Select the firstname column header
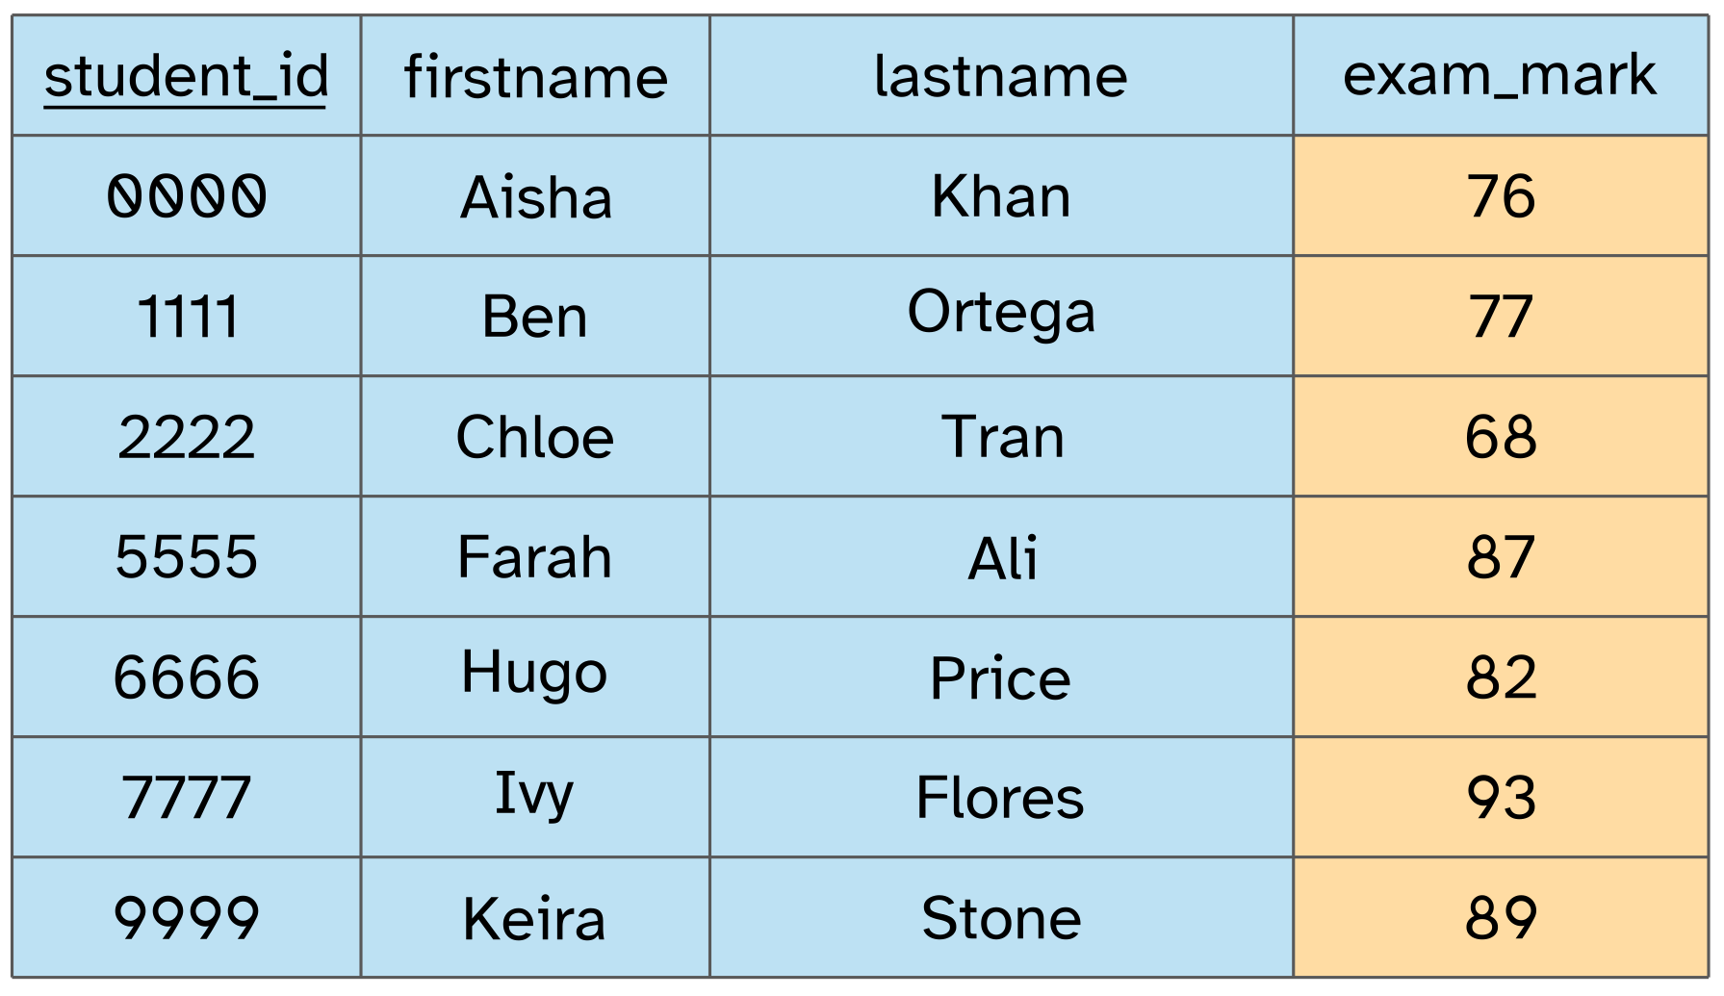Image resolution: width=1724 pixels, height=996 pixels. click(x=535, y=75)
